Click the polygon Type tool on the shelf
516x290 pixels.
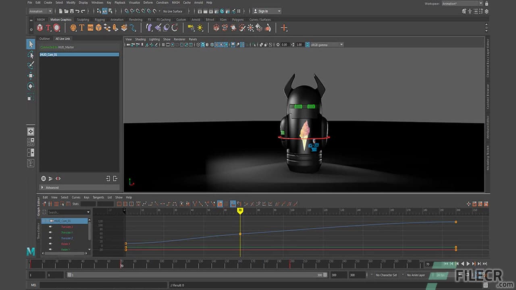coord(82,27)
